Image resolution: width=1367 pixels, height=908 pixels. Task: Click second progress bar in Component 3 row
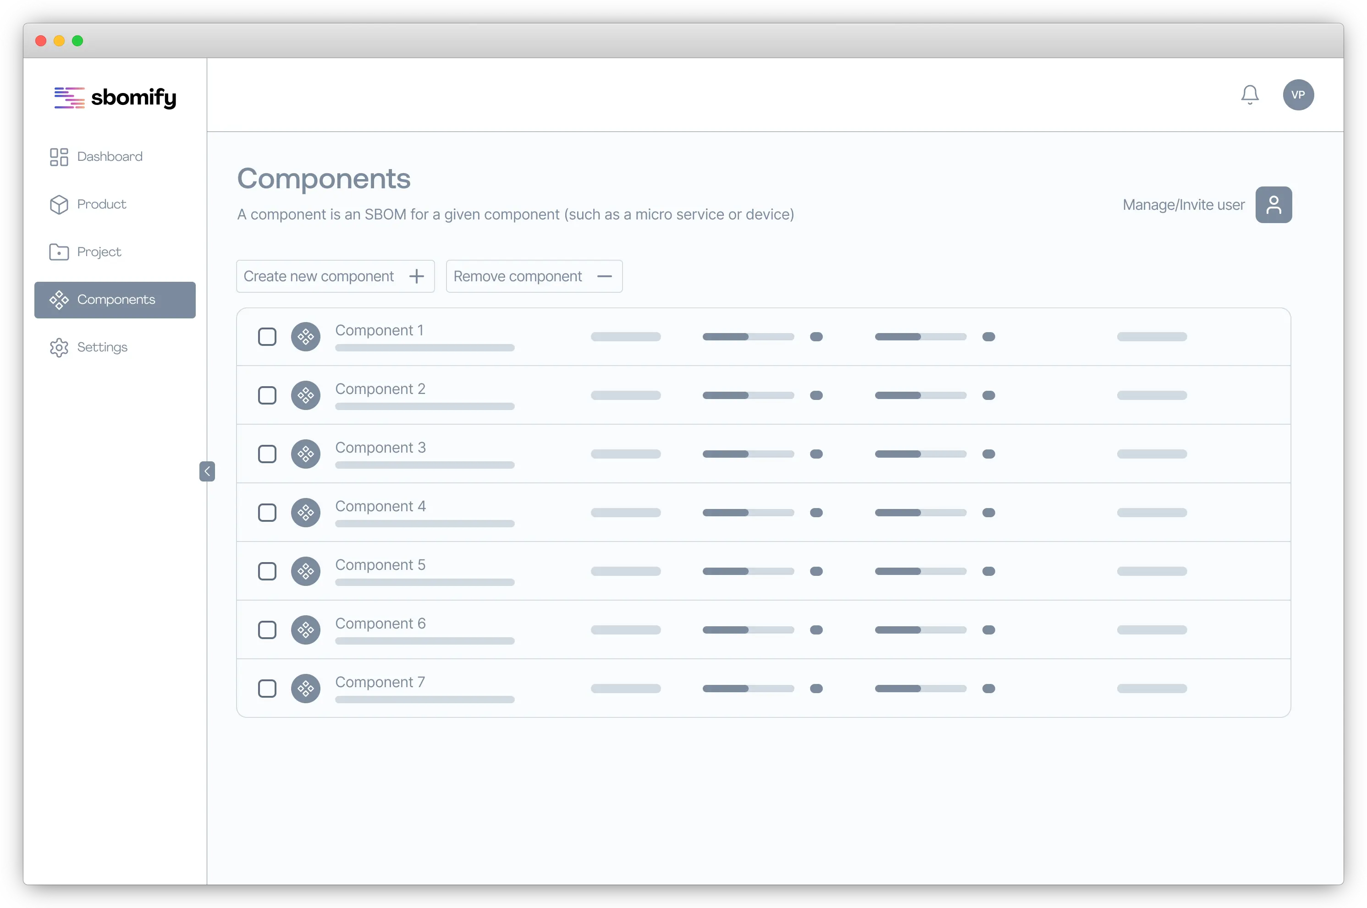point(920,454)
